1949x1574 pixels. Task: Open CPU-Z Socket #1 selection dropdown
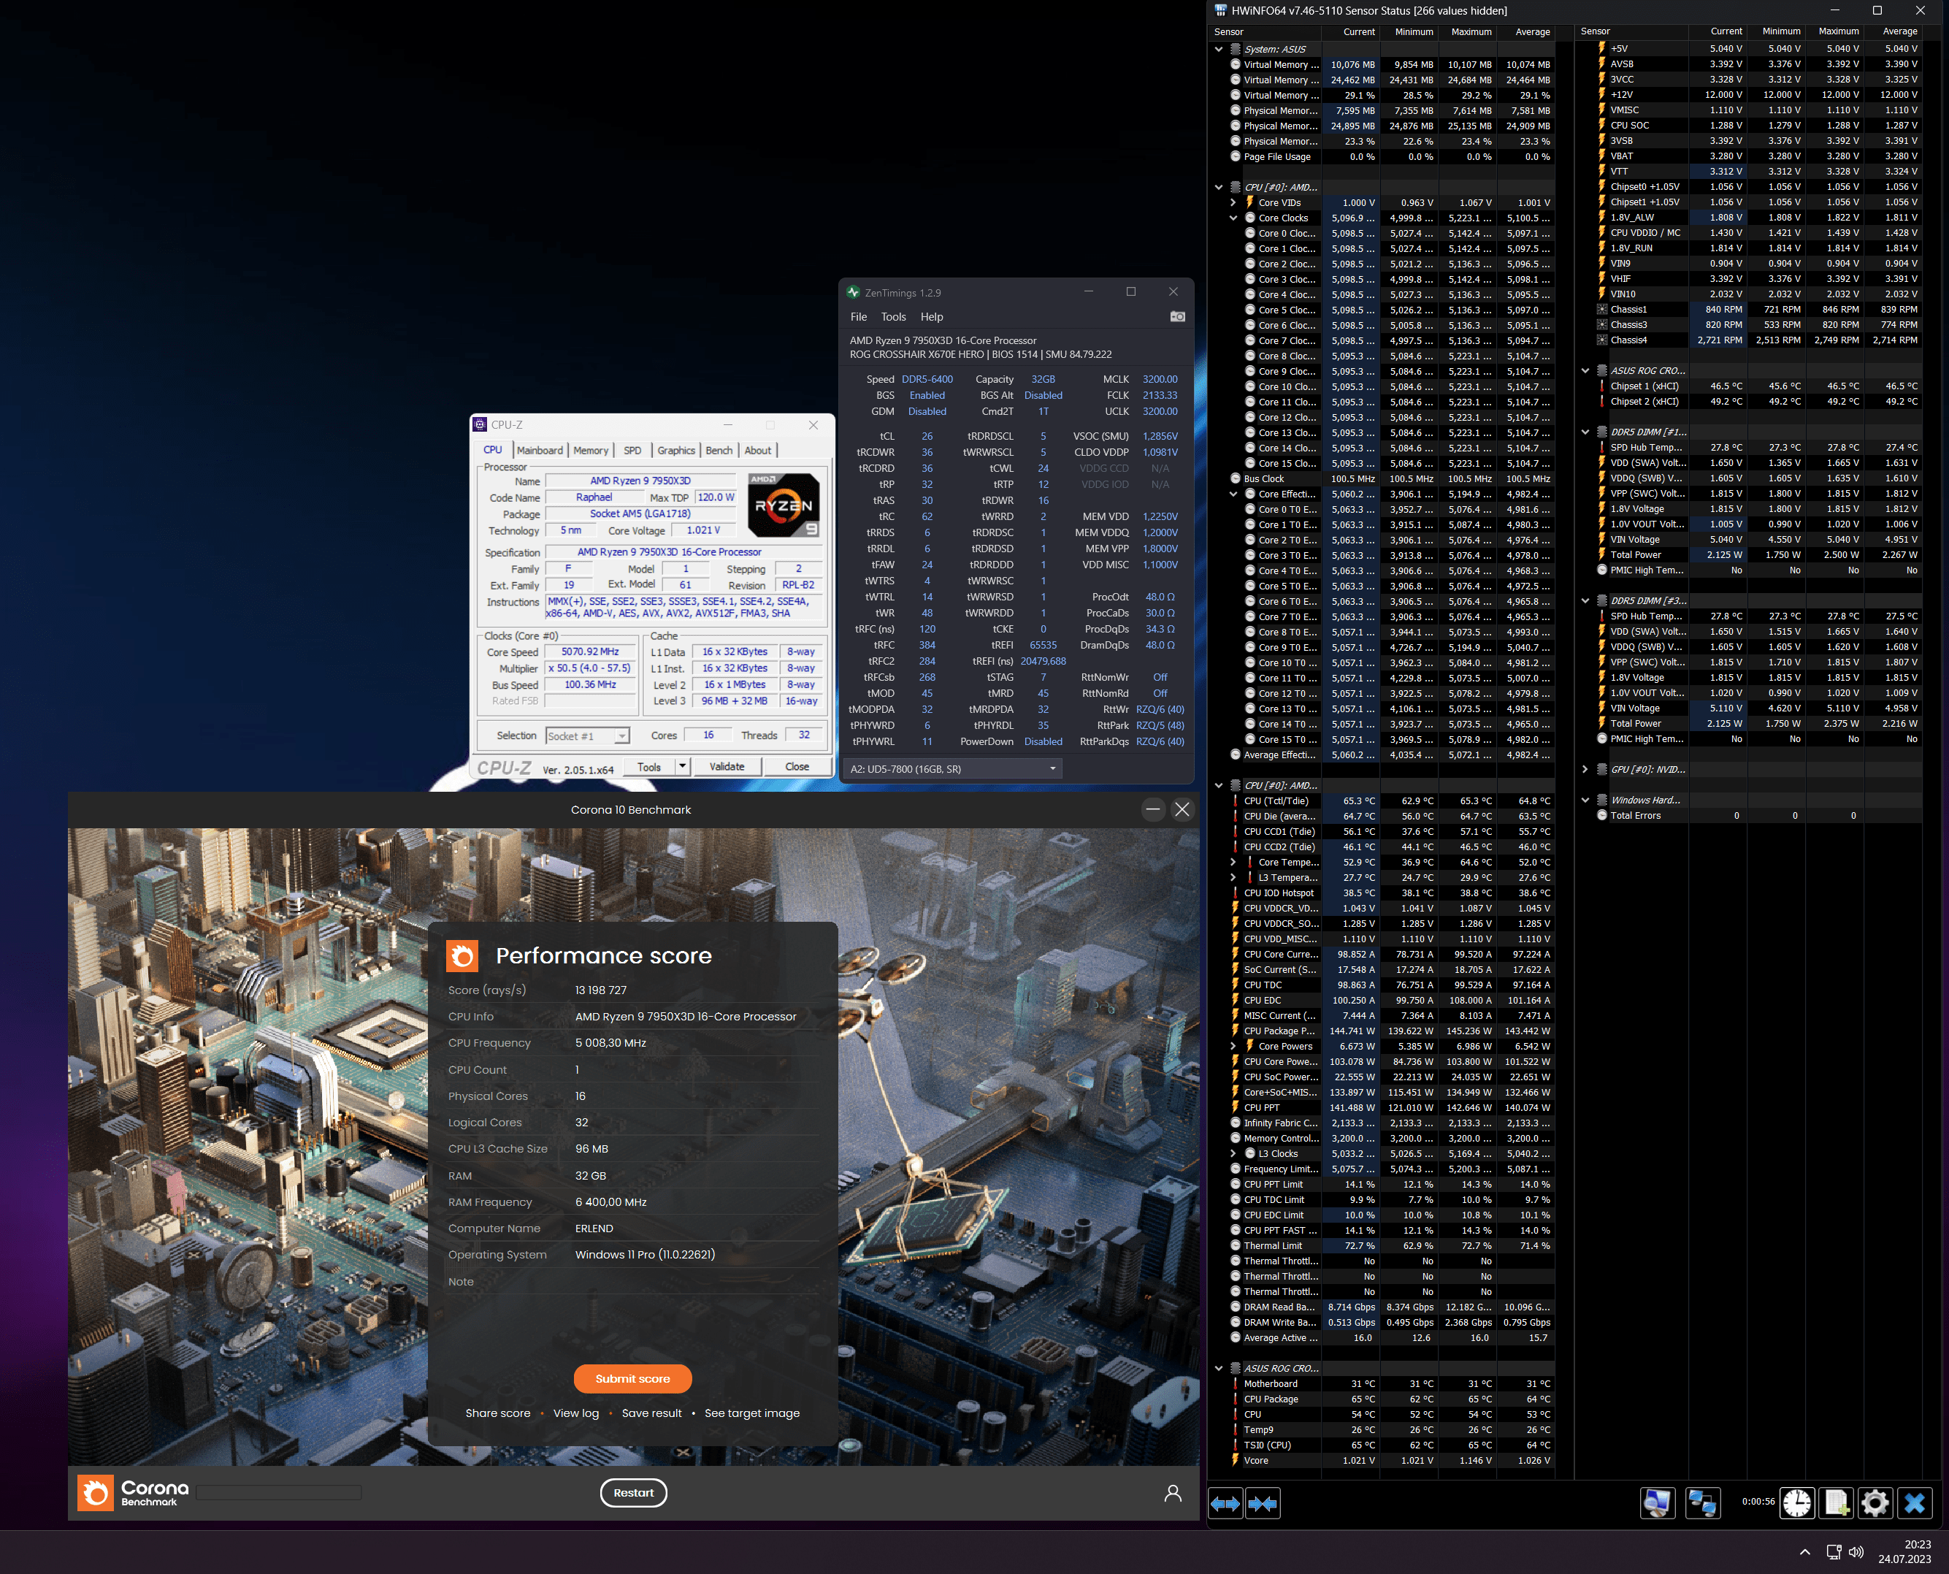tap(586, 736)
